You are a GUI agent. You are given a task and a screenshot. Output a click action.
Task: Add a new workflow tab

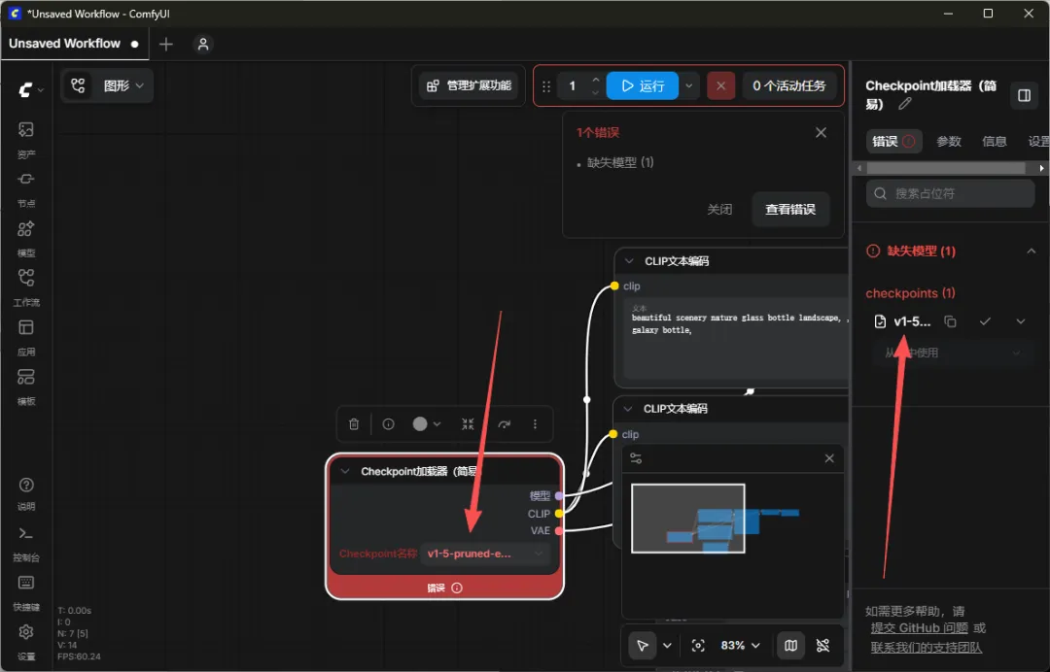point(166,44)
